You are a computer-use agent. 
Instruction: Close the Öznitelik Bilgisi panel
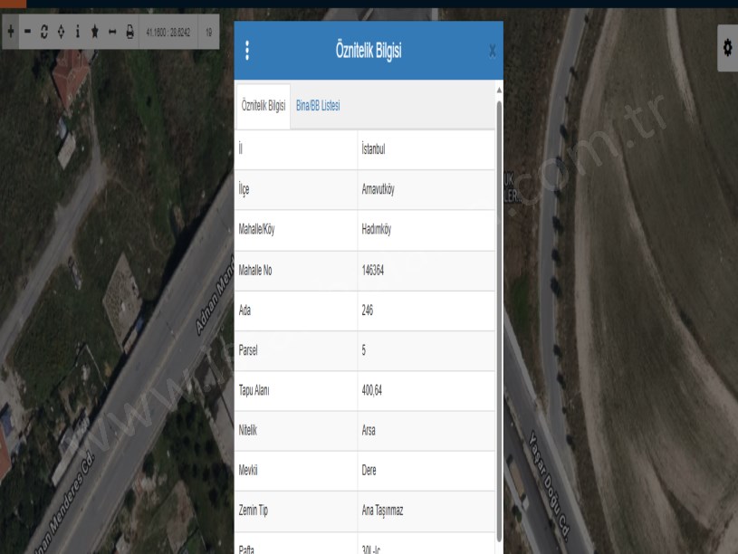492,52
